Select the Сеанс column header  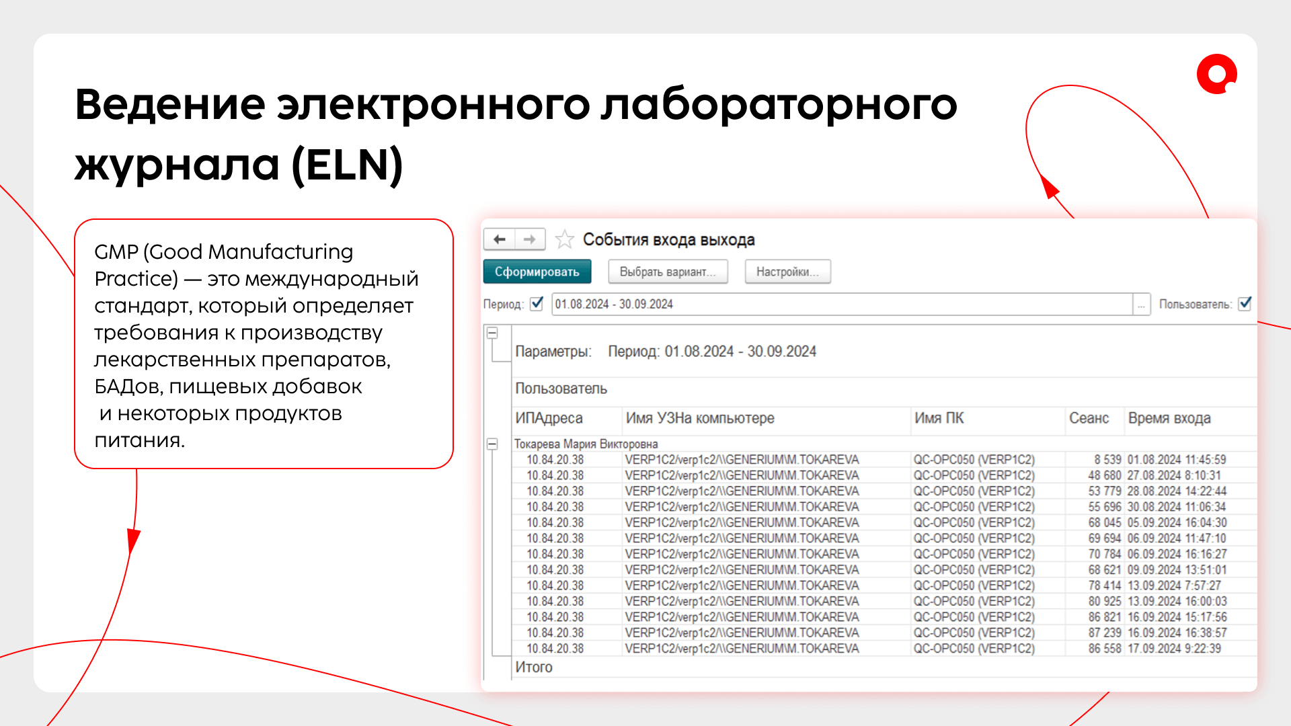(x=1089, y=418)
